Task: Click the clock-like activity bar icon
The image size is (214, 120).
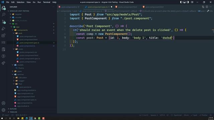Action: [x=4, y=56]
